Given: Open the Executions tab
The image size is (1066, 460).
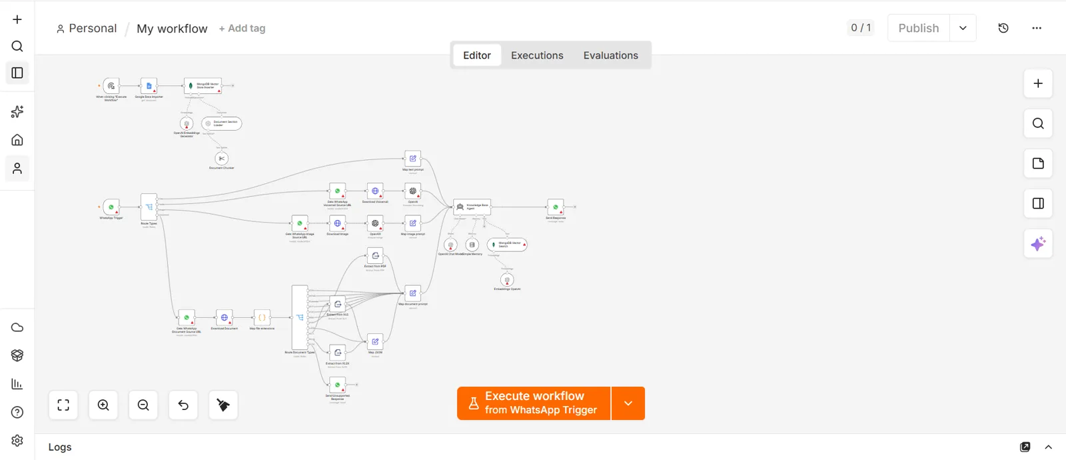Looking at the screenshot, I should pos(537,55).
